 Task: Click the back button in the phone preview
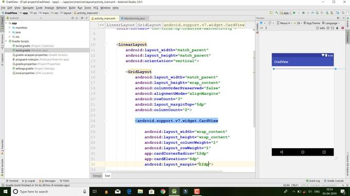click(282, 152)
